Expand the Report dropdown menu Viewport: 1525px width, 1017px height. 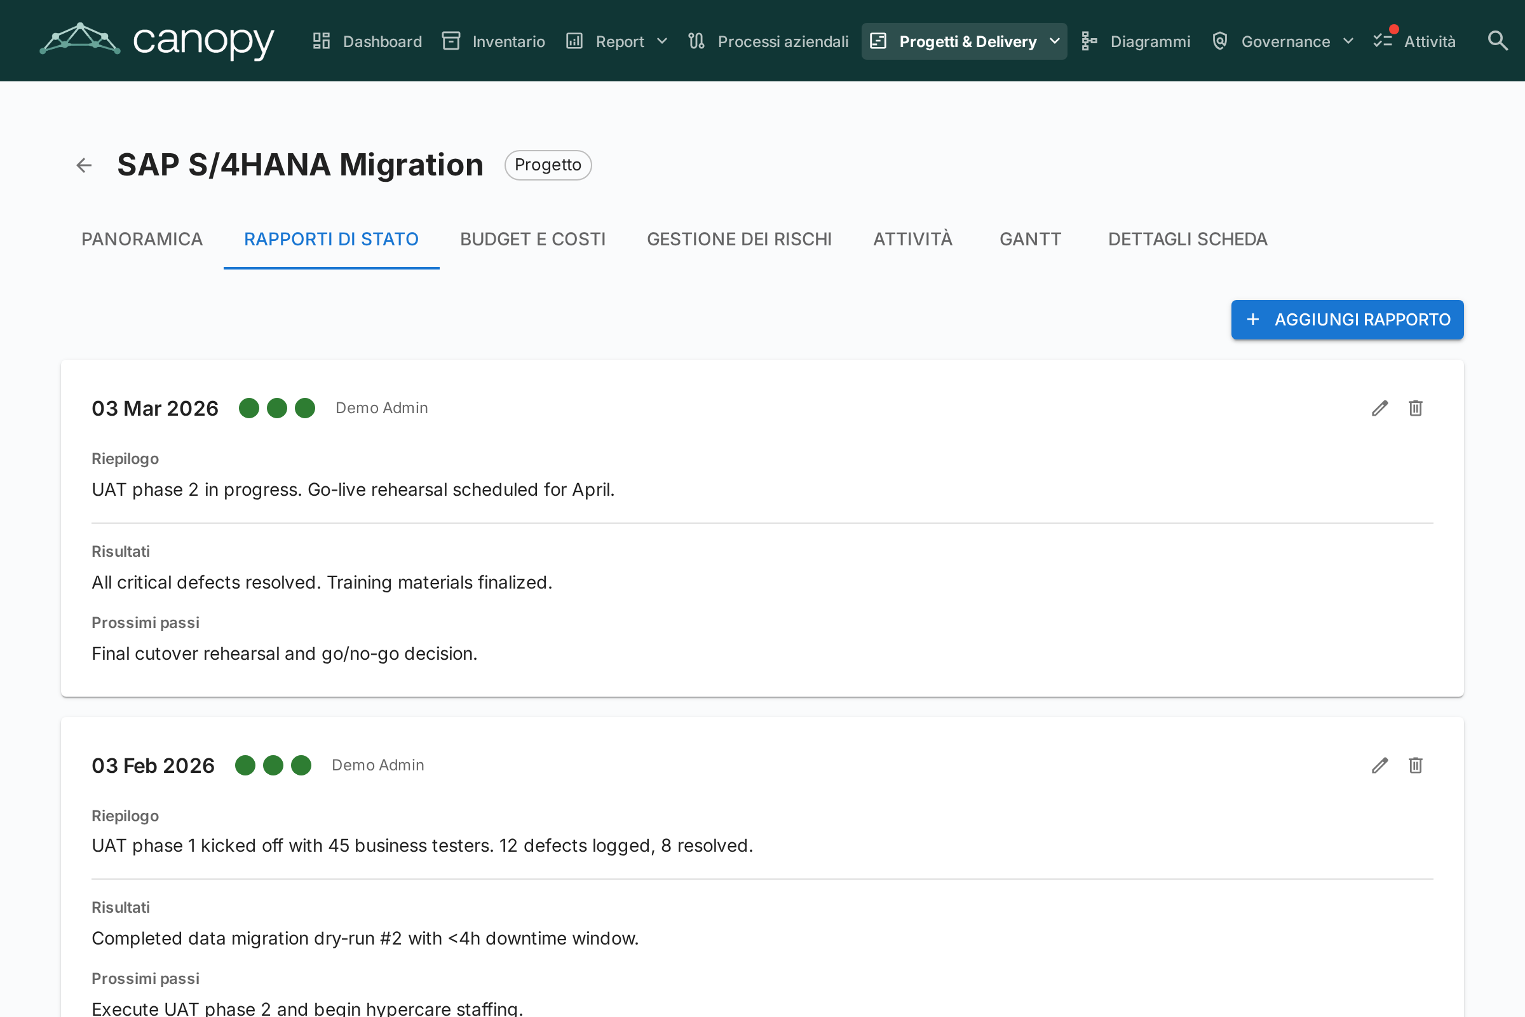click(616, 41)
